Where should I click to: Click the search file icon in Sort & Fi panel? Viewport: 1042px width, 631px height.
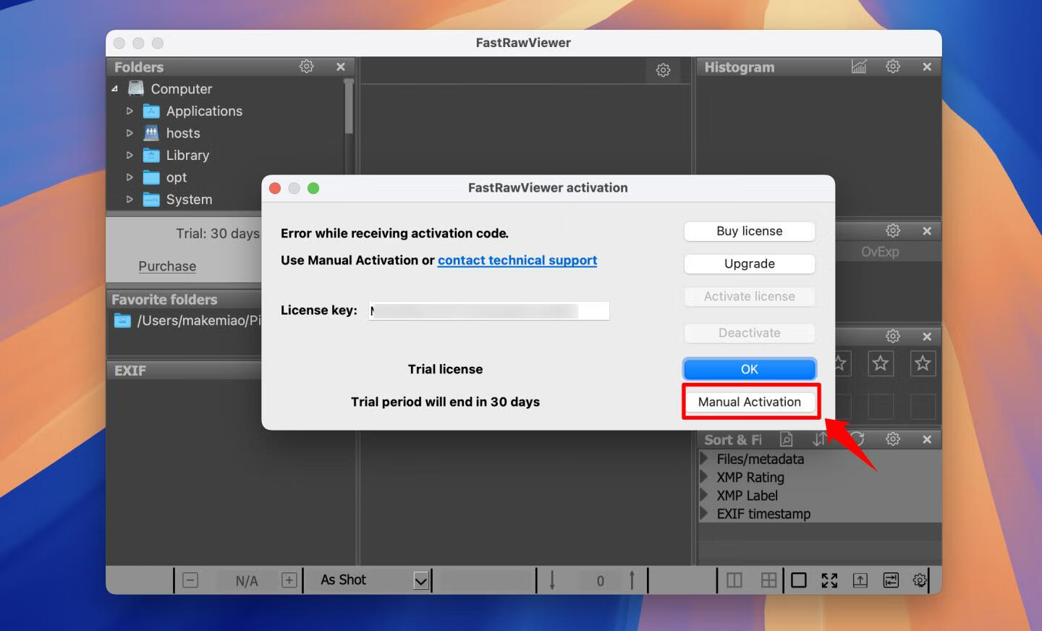pos(787,439)
